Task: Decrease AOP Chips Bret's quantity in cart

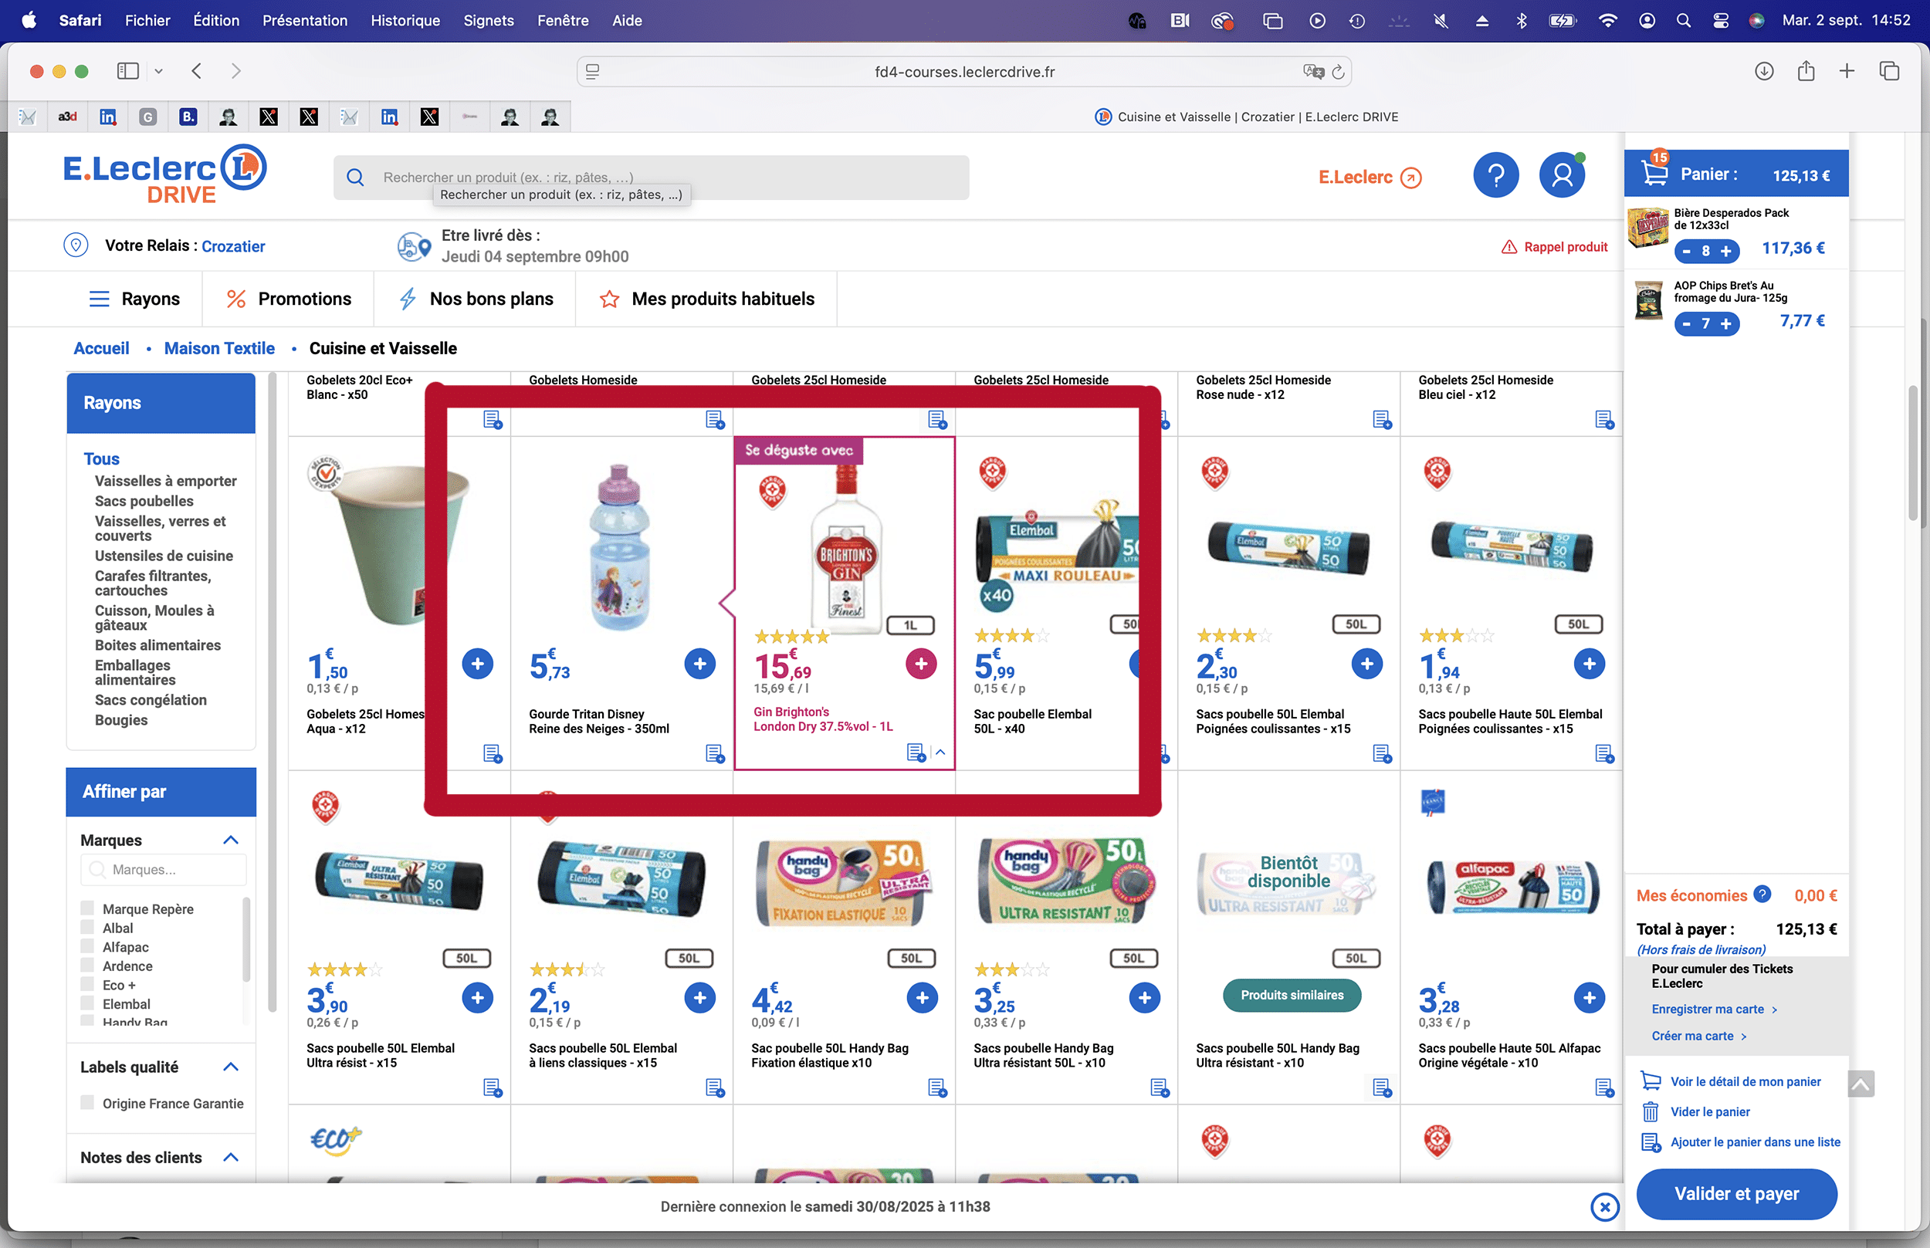Action: click(1686, 324)
